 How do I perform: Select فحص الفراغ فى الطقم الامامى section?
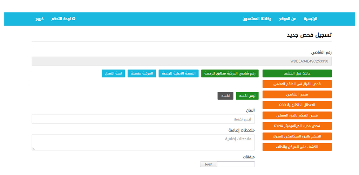coord(297,84)
